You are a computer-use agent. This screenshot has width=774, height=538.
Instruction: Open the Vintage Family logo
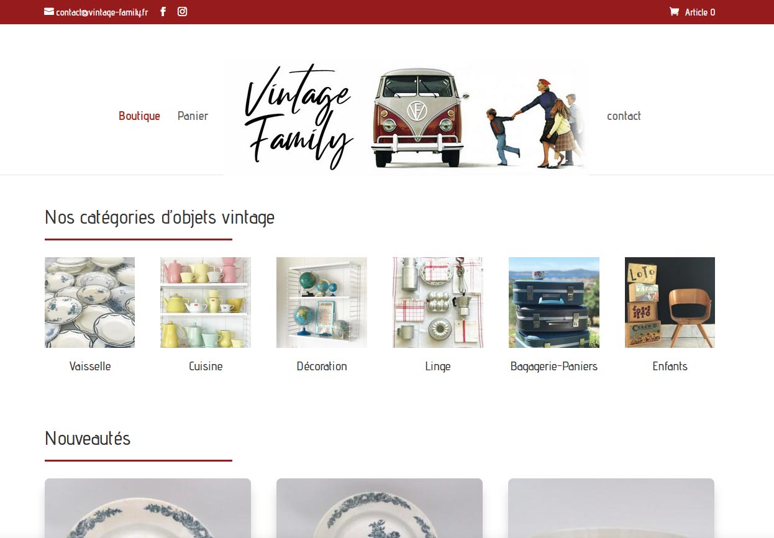point(406,116)
